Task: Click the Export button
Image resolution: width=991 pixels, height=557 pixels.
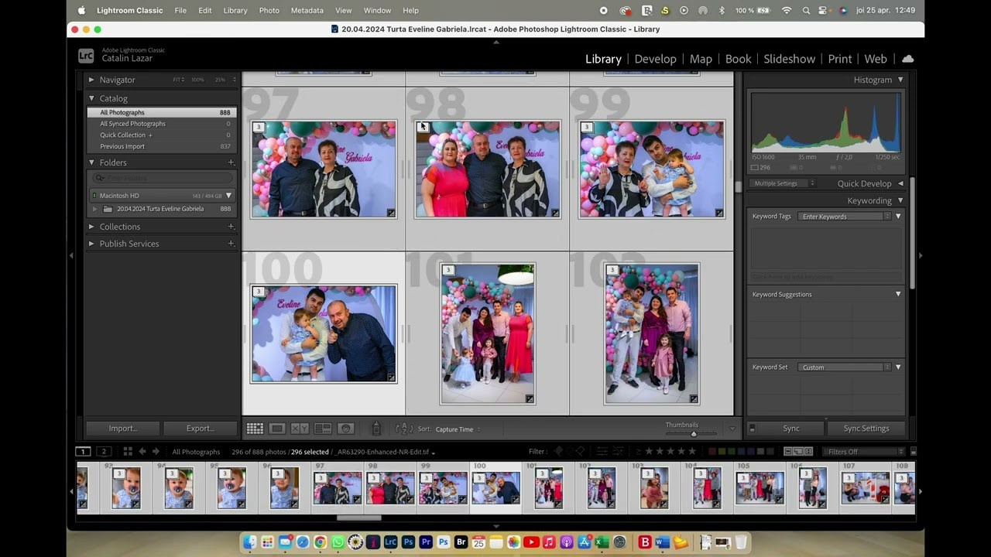Action: click(200, 428)
